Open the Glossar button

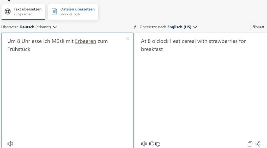pyautogui.click(x=258, y=26)
